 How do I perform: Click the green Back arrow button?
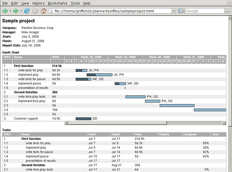5,11
